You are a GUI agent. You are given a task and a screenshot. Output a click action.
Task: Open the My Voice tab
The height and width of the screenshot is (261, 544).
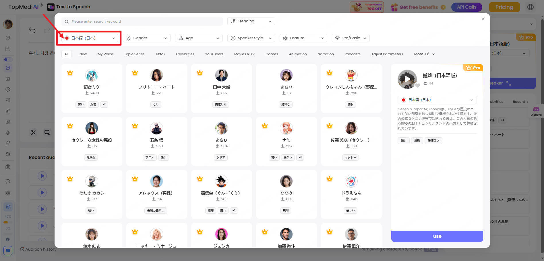click(x=105, y=54)
